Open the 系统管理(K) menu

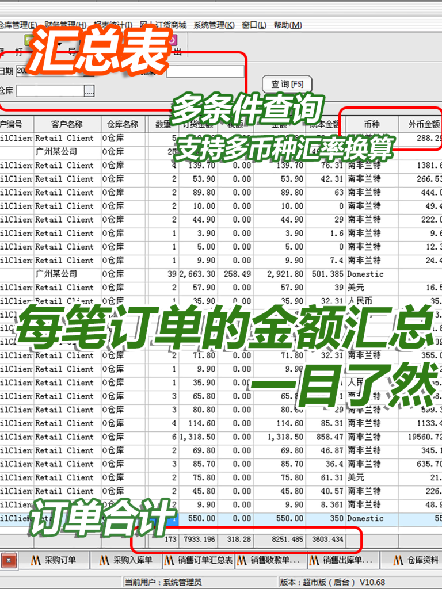(x=214, y=25)
